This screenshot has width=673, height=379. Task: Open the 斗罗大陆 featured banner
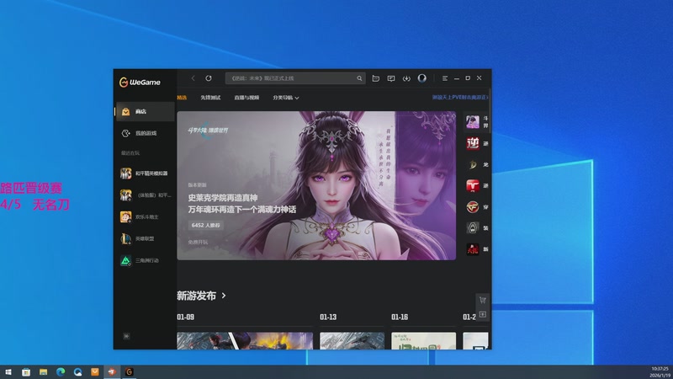click(316, 185)
